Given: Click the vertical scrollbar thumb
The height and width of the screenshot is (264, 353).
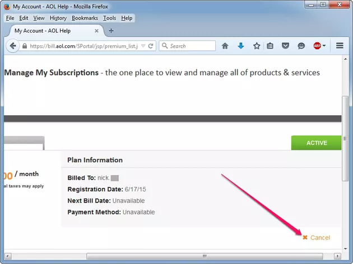Looking at the screenshot, I should click(x=345, y=138).
